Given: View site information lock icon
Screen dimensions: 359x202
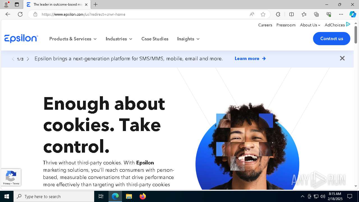Looking at the screenshot, I should pos(35,14).
